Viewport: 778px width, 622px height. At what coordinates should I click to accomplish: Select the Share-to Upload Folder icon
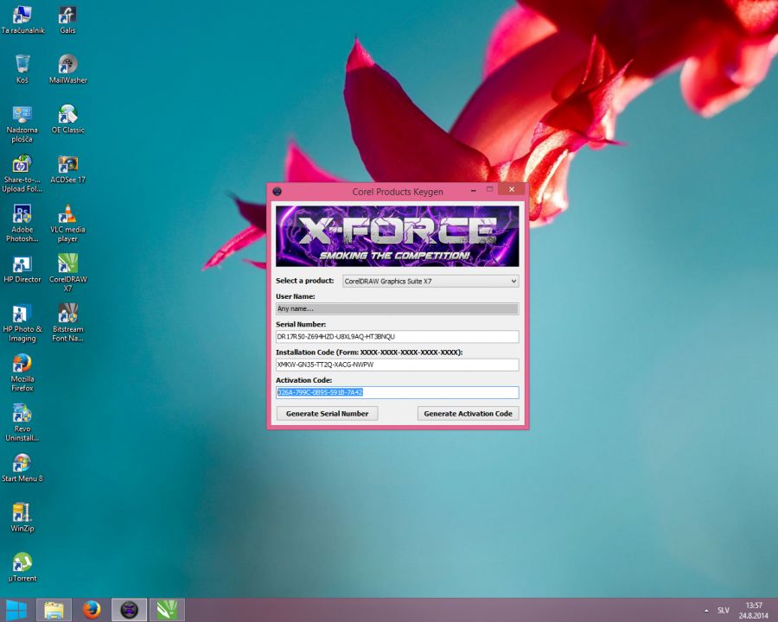(22, 174)
